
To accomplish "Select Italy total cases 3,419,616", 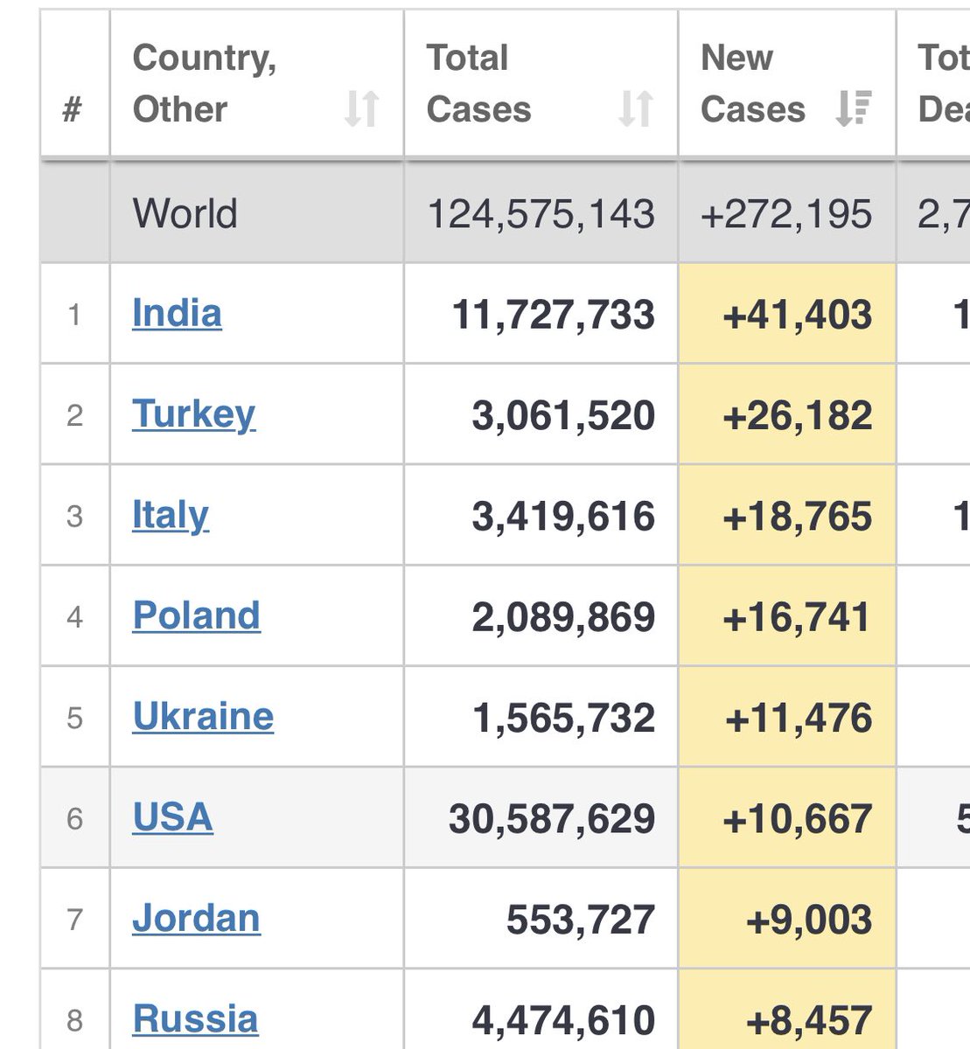I will (x=563, y=516).
